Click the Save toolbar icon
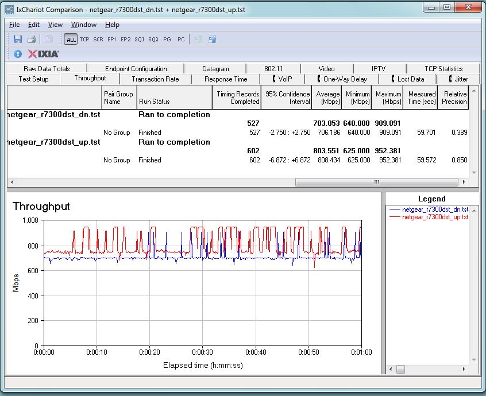 (18, 40)
